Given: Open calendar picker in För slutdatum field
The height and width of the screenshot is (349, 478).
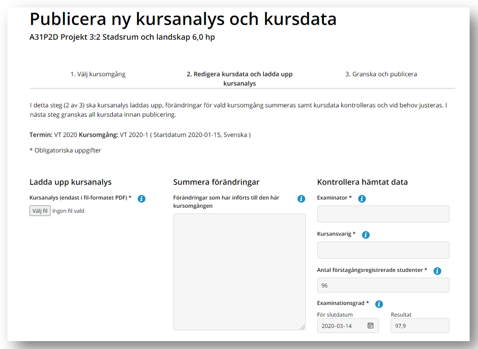Looking at the screenshot, I should 370,326.
